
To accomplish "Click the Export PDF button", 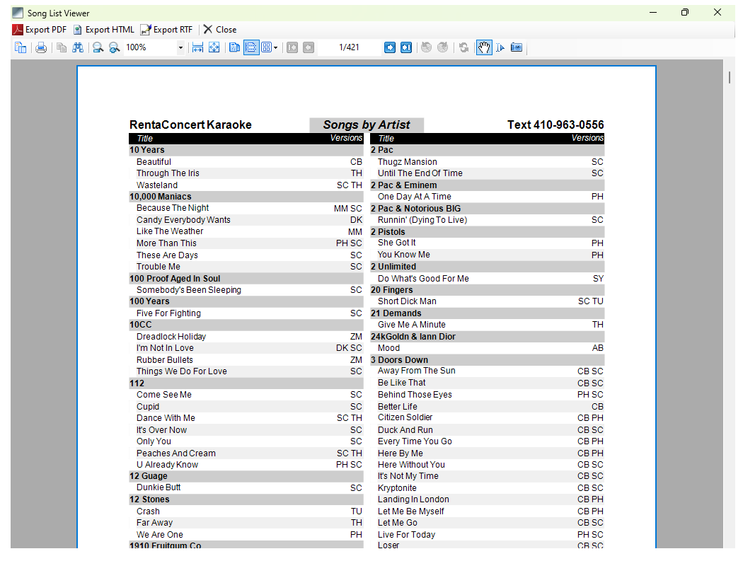I will (x=40, y=30).
